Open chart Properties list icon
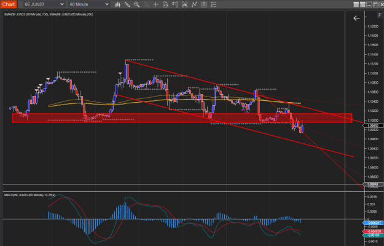The image size is (384, 246). coord(213,4)
